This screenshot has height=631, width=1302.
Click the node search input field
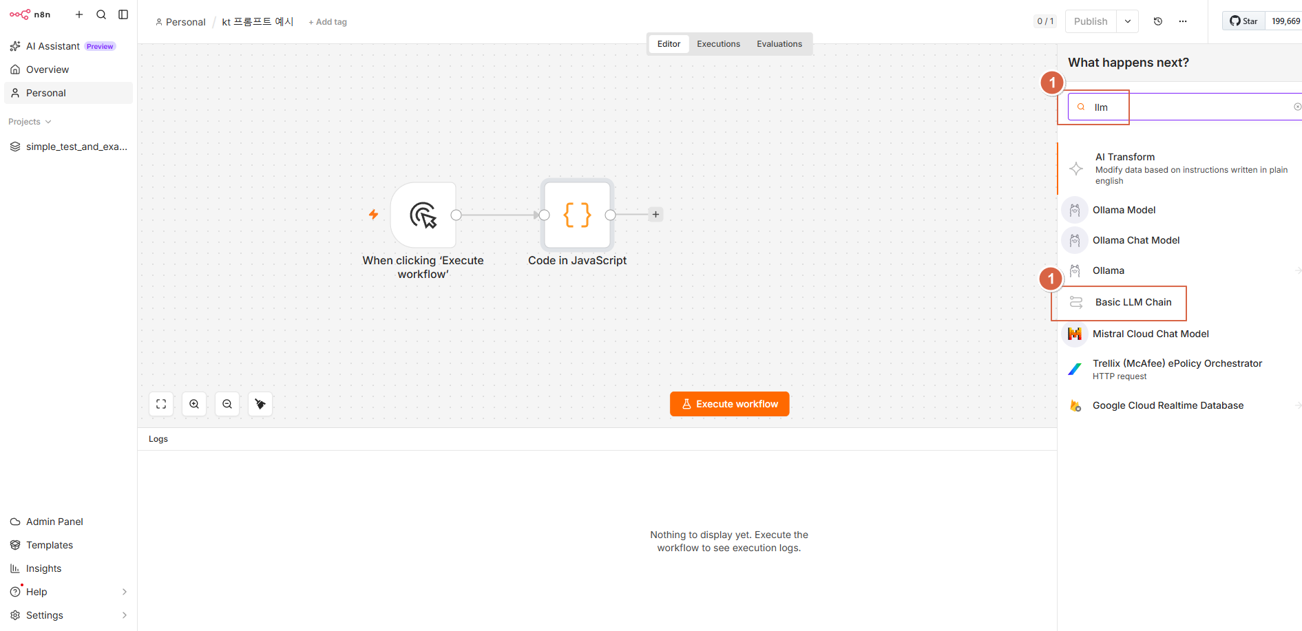coord(1184,107)
